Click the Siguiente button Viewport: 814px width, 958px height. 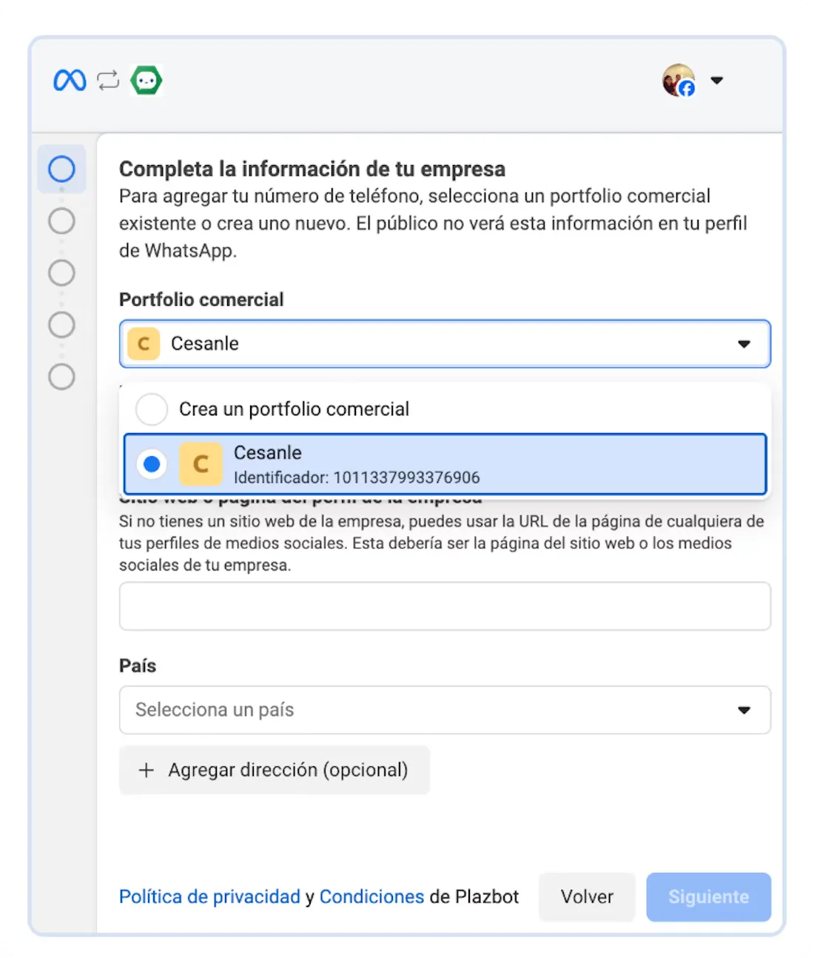(x=708, y=897)
